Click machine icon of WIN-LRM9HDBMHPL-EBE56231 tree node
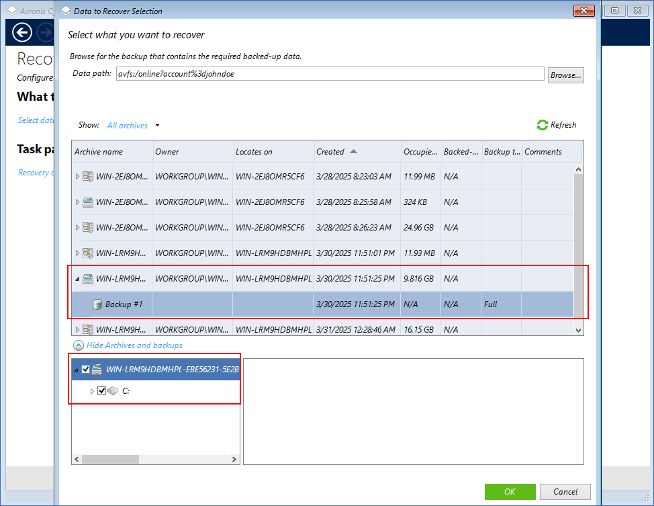 97,370
